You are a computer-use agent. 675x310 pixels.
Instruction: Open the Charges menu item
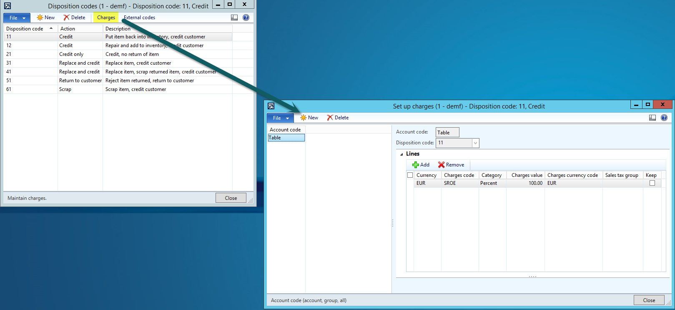click(x=106, y=18)
